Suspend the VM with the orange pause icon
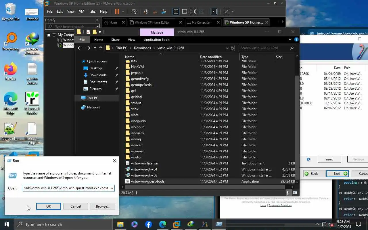The height and width of the screenshot is (230, 368). click(x=117, y=11)
